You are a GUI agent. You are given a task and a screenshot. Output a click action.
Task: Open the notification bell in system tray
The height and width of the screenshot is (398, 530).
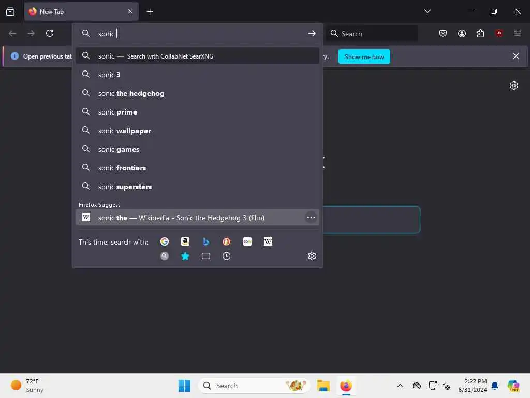pos(494,386)
